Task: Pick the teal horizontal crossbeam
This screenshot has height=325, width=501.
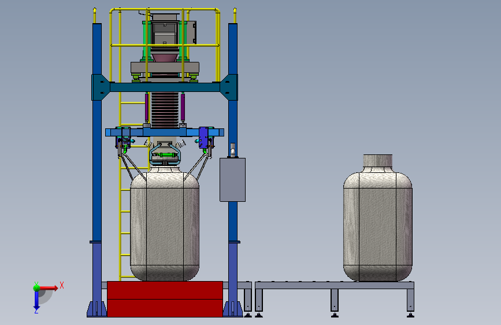Action: pyautogui.click(x=165, y=87)
